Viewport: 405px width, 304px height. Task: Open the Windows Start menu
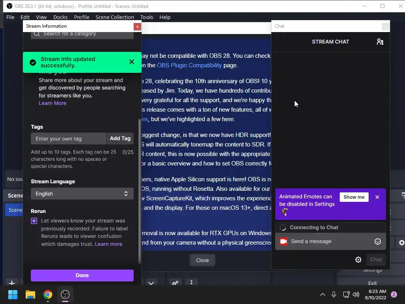tap(13, 294)
